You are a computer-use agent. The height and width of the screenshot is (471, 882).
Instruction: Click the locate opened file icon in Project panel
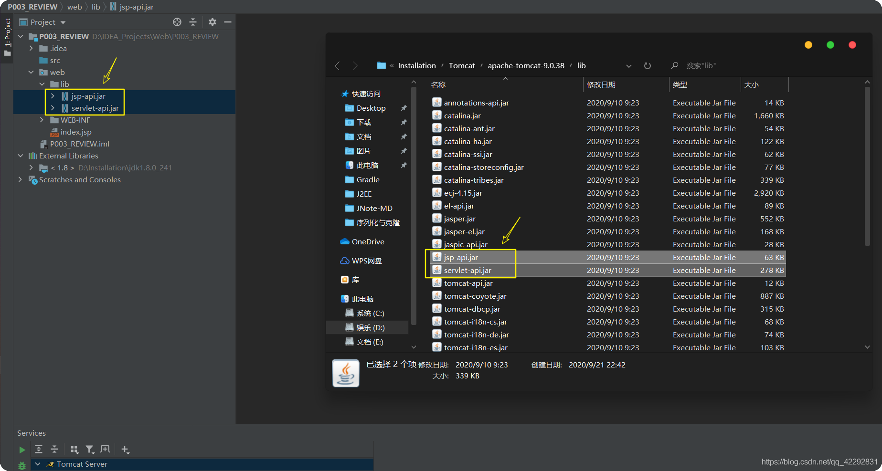177,22
